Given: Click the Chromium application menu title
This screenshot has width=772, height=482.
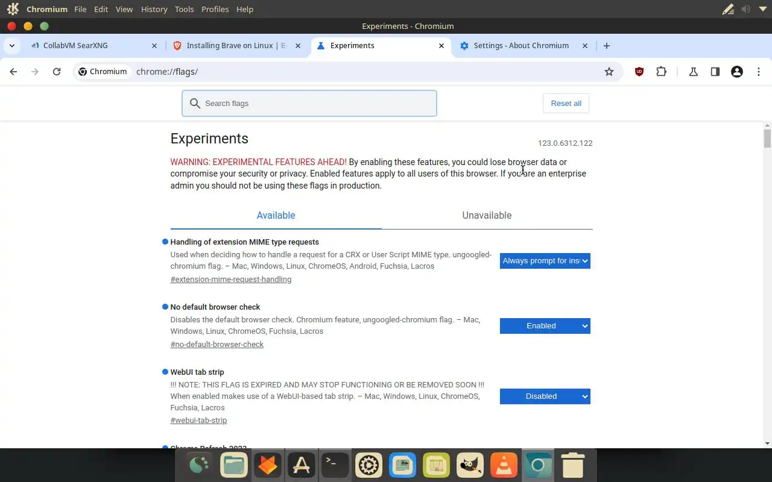Looking at the screenshot, I should tap(46, 9).
